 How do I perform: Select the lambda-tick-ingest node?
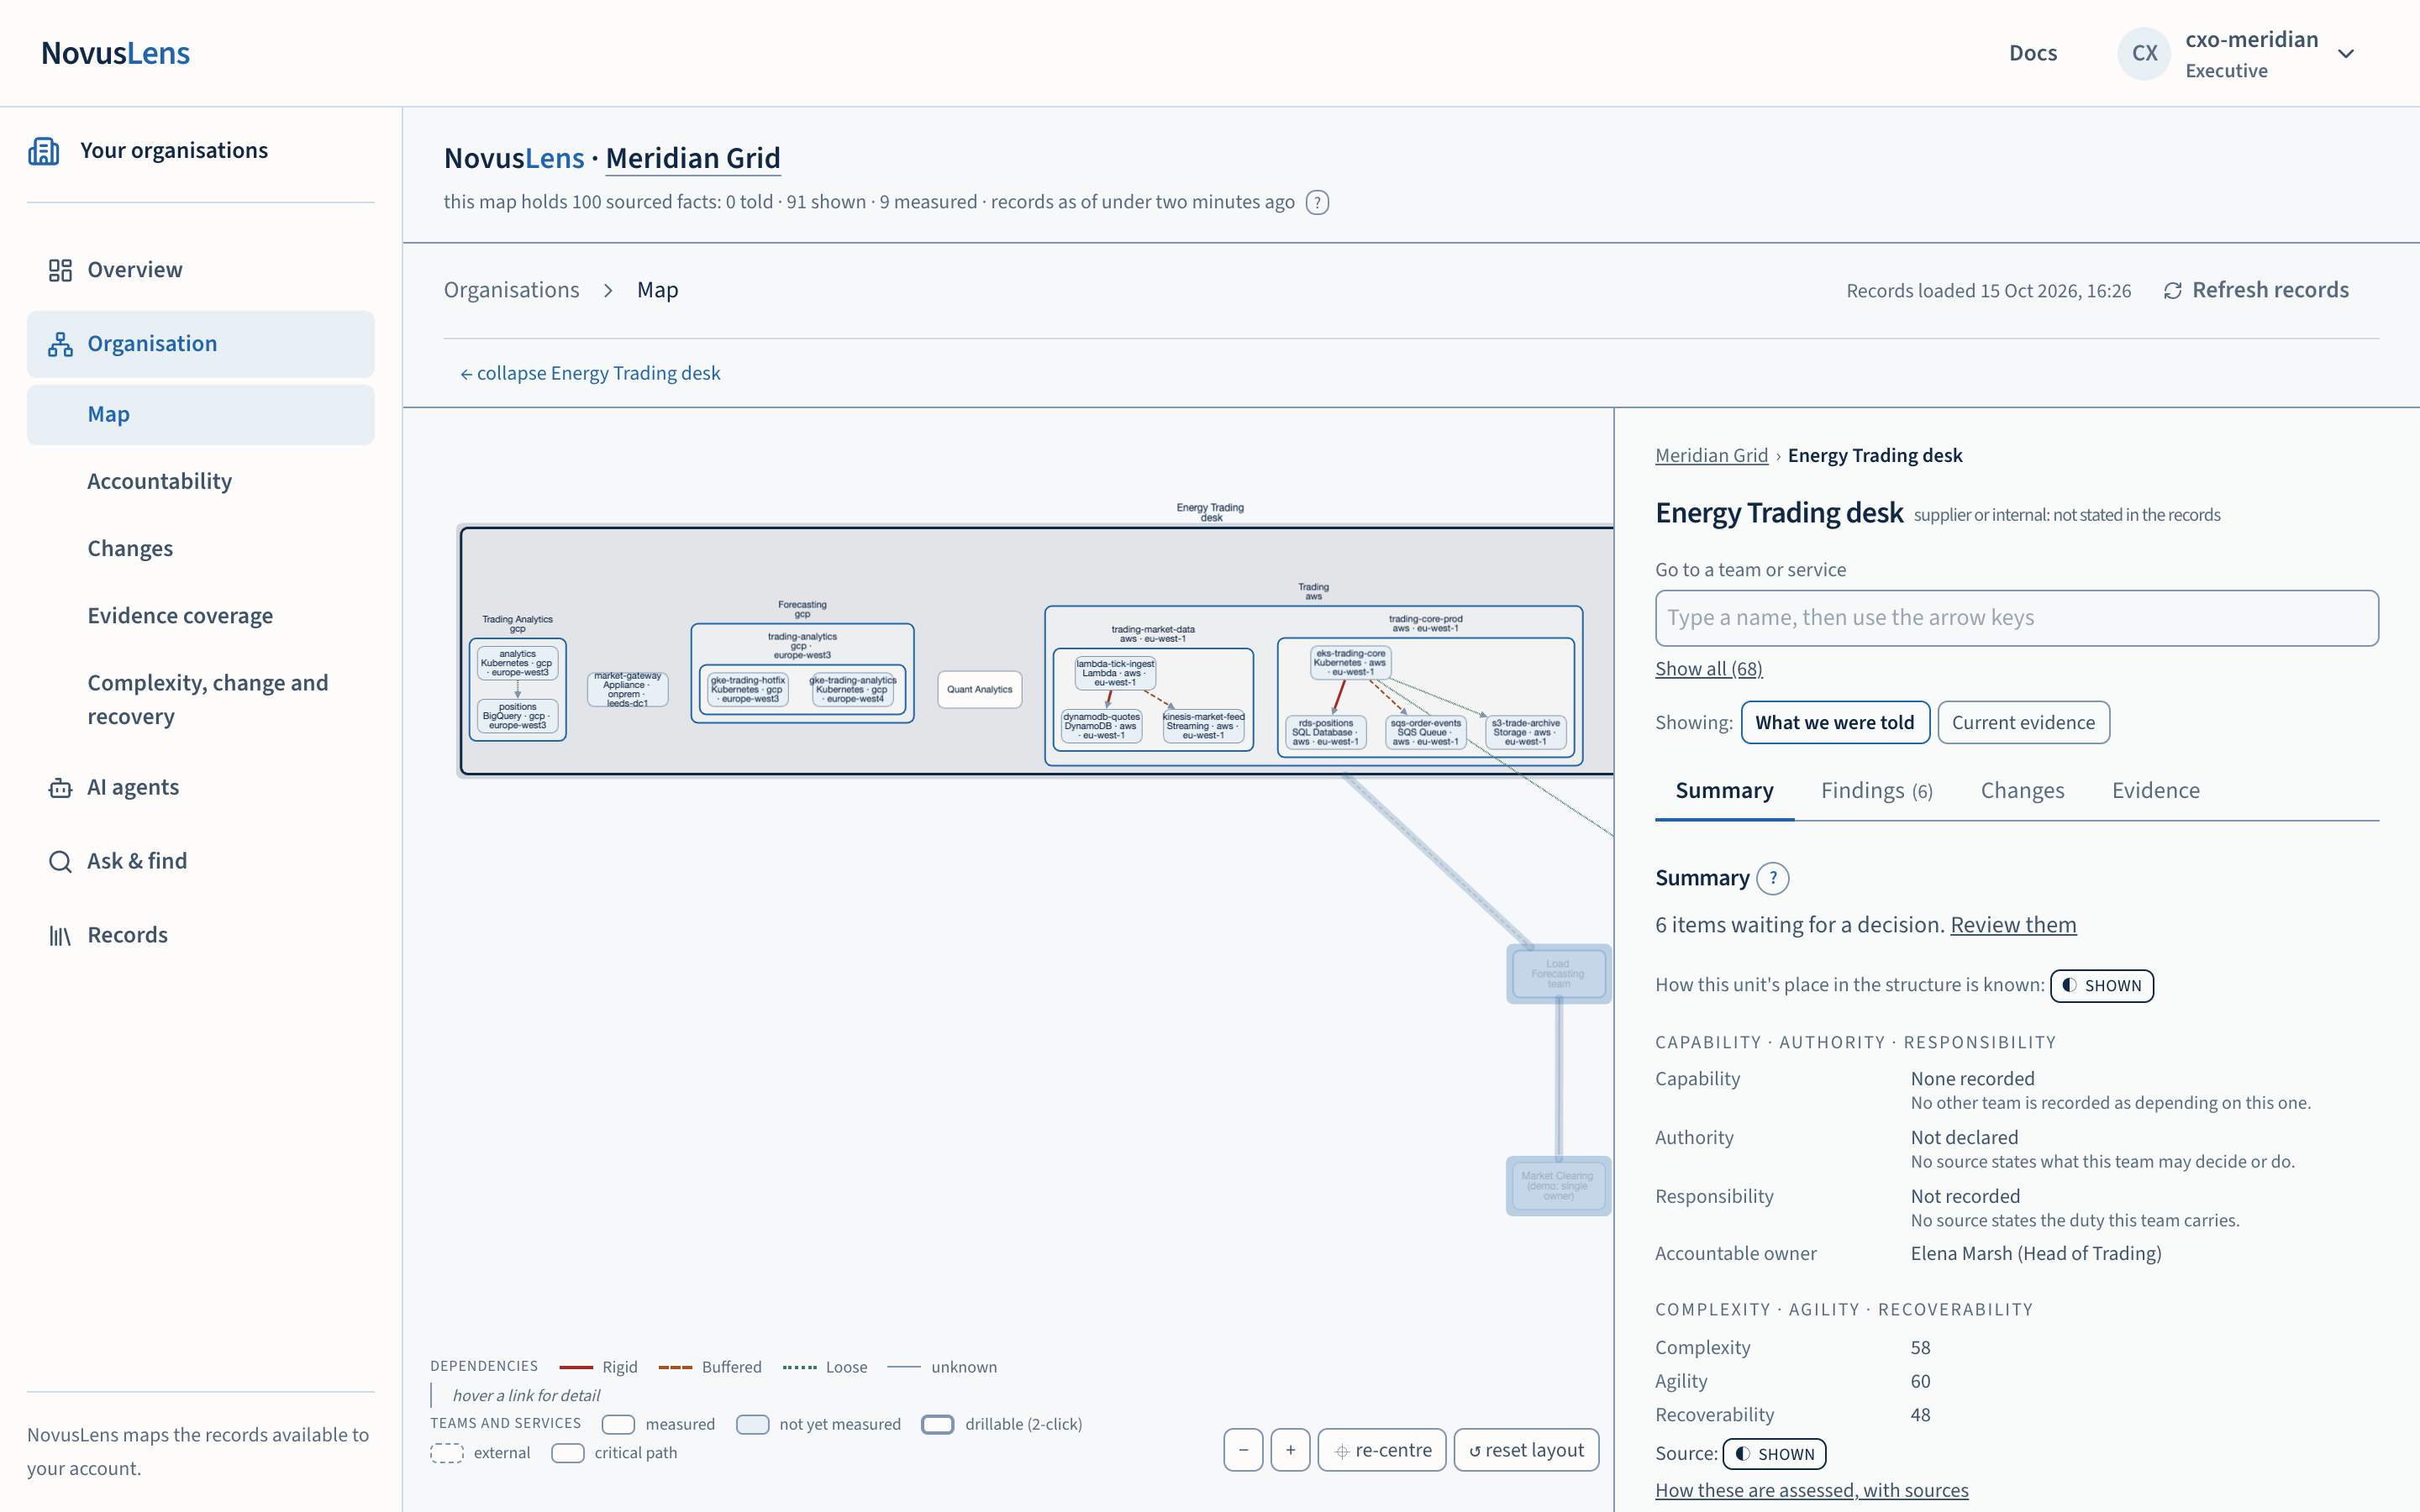[x=1114, y=673]
